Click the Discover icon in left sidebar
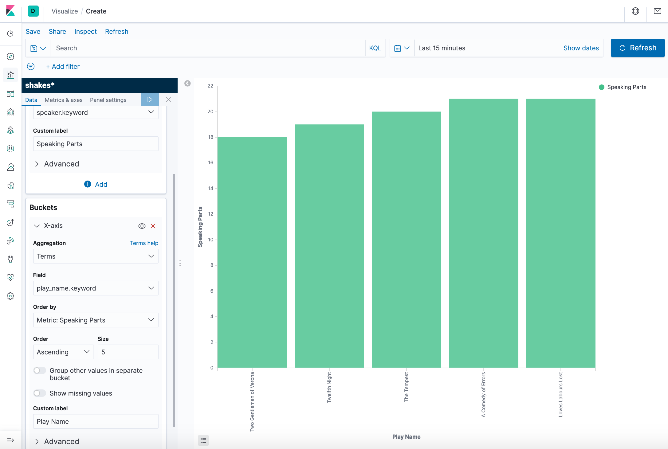 [11, 57]
